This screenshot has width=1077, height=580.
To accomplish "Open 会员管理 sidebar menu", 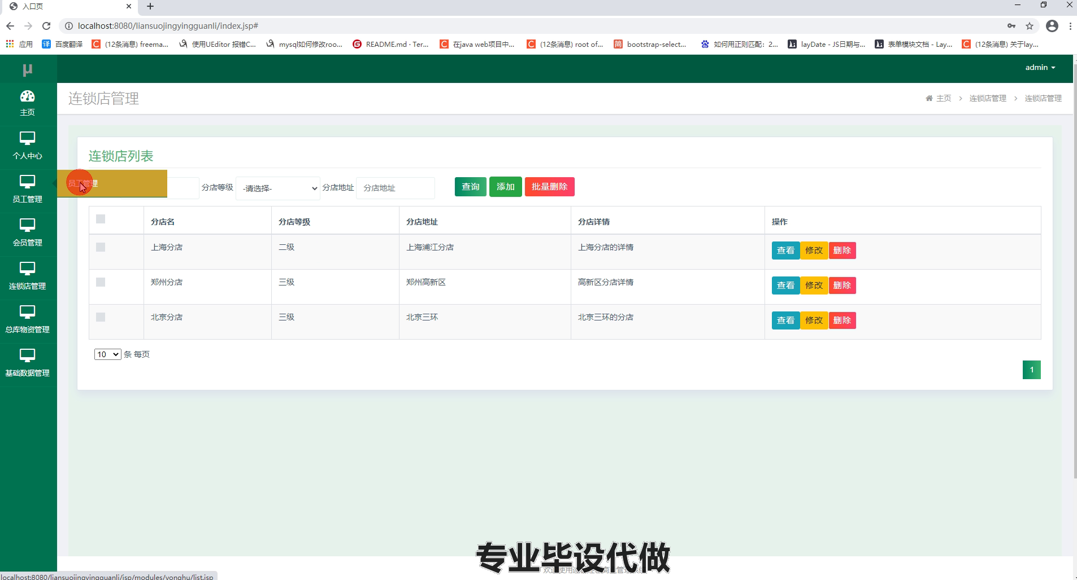I will point(27,233).
